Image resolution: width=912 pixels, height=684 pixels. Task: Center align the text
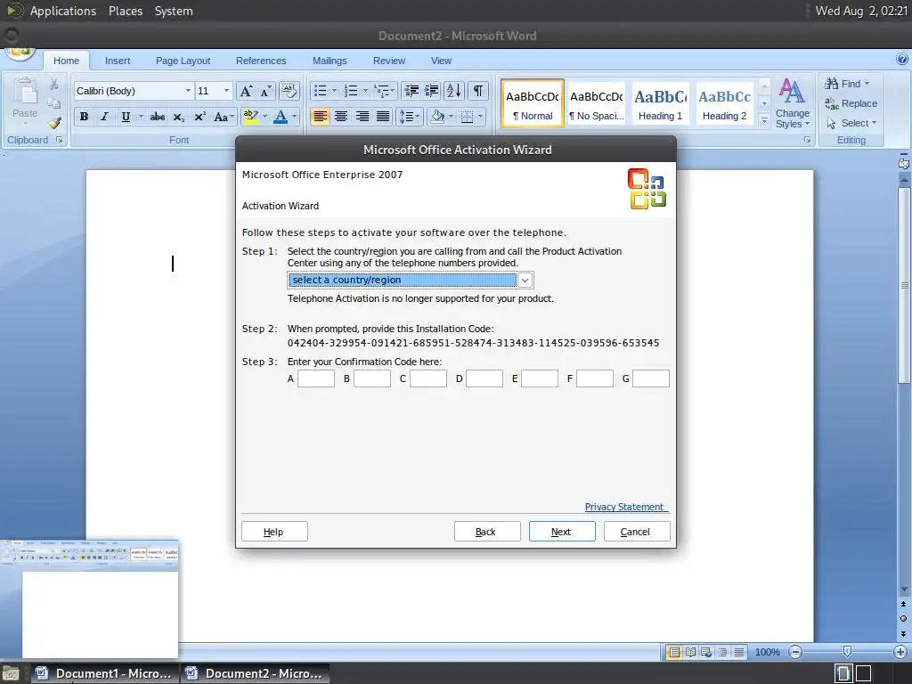pyautogui.click(x=341, y=117)
